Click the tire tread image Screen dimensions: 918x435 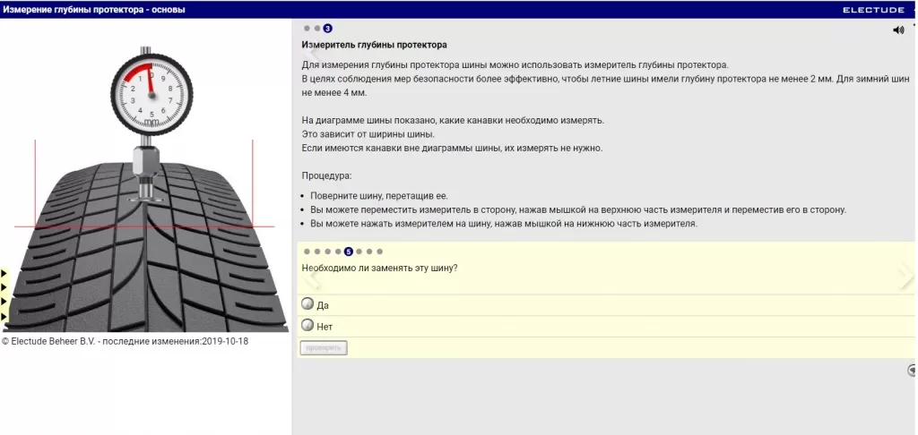pos(144,247)
